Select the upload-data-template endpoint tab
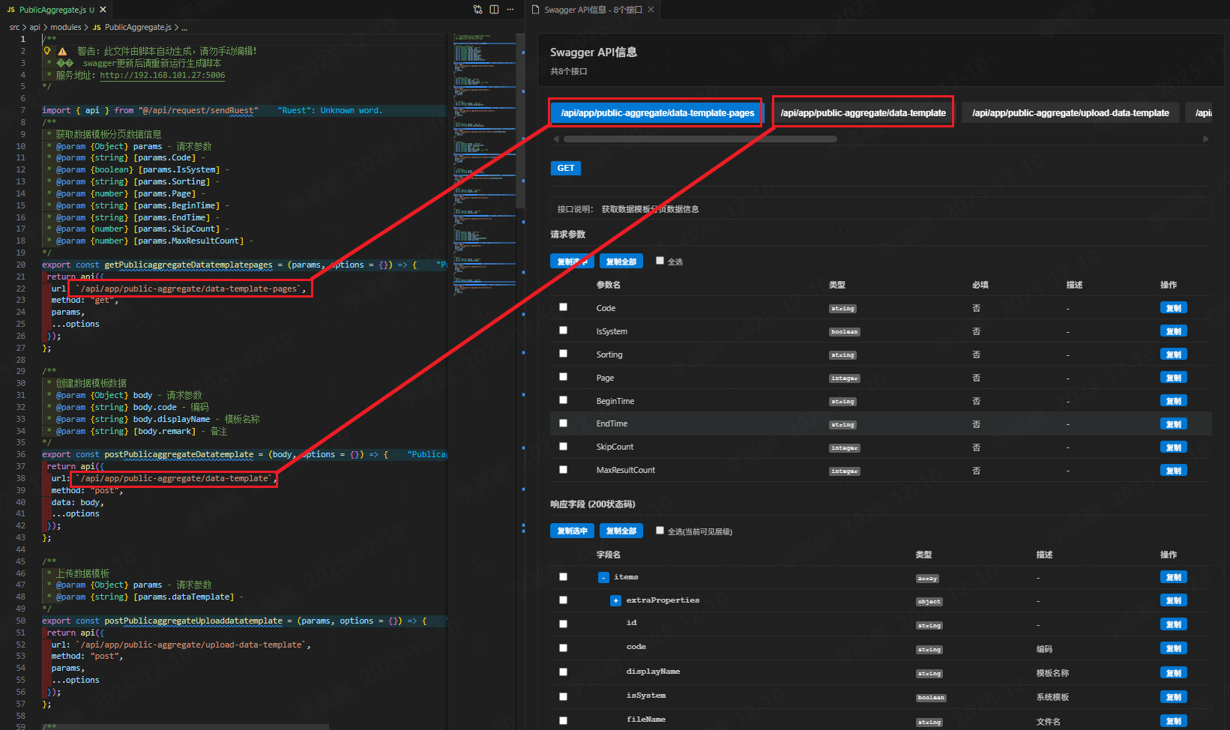Viewport: 1230px width, 730px height. click(1070, 113)
